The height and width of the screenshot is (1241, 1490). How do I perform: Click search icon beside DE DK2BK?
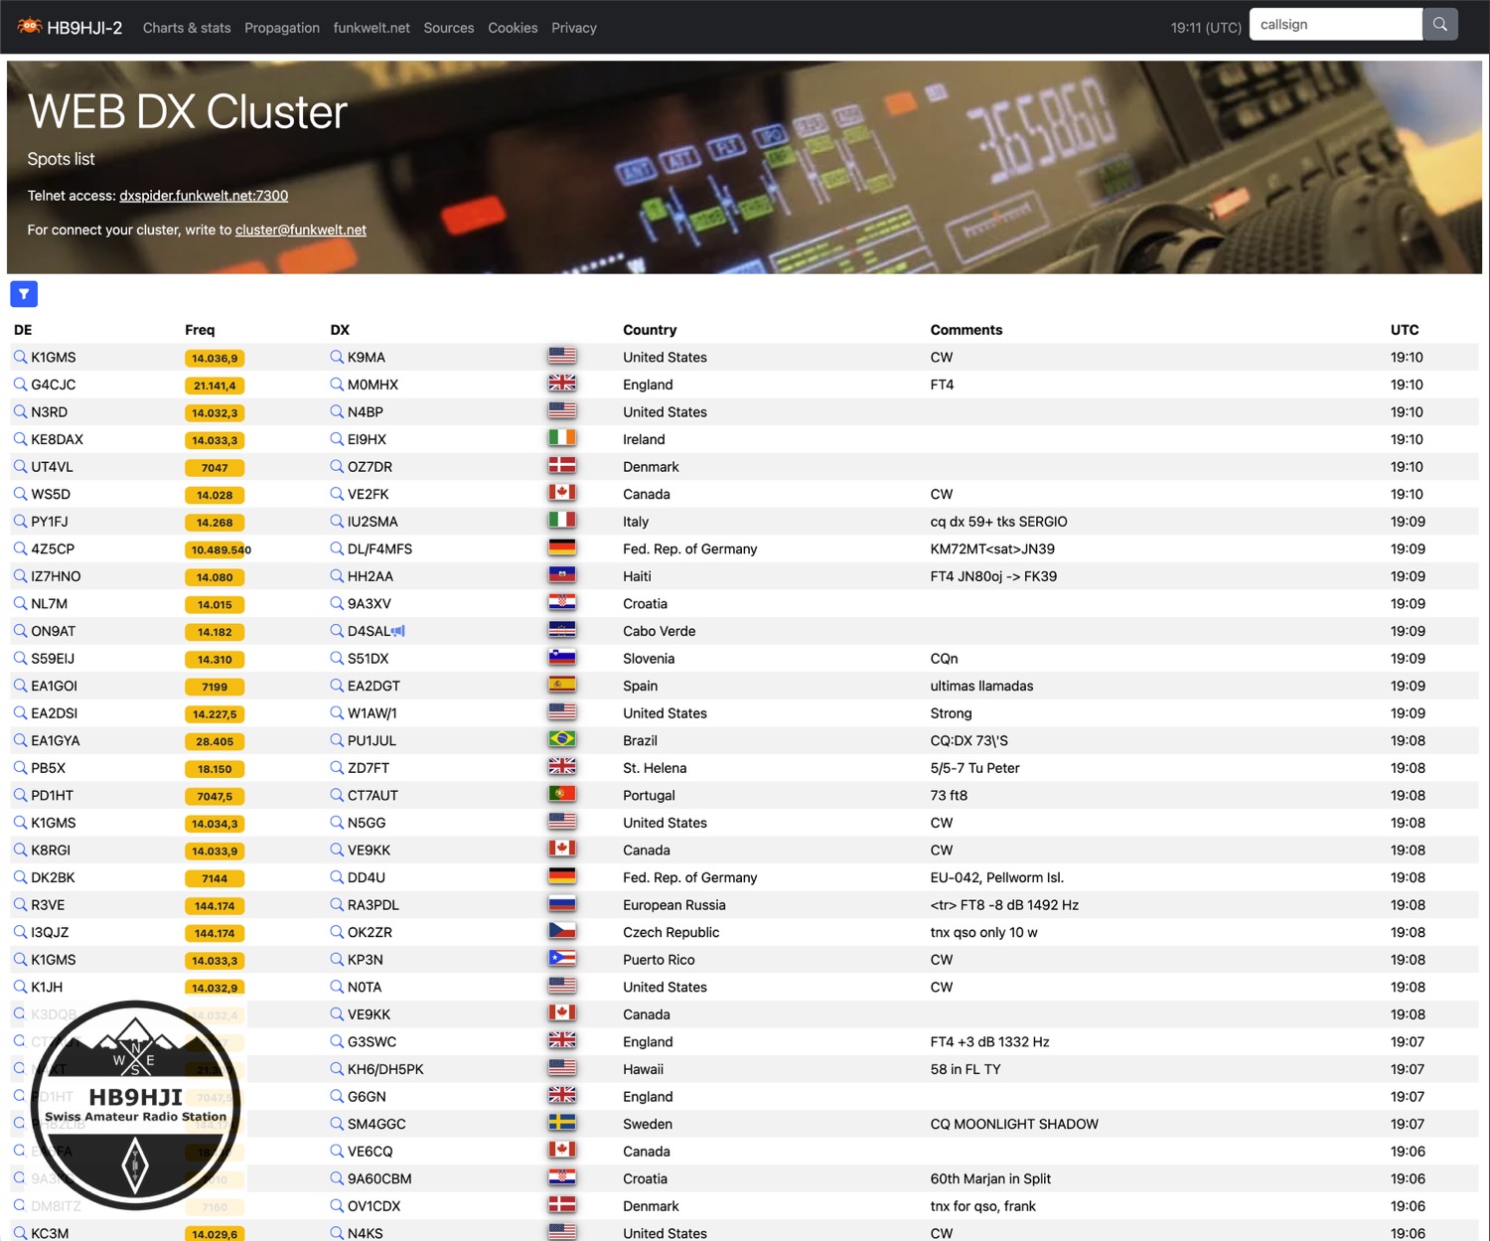pos(20,877)
